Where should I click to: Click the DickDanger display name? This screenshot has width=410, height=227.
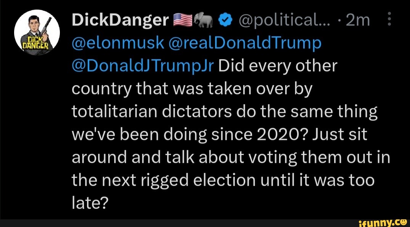(x=120, y=21)
